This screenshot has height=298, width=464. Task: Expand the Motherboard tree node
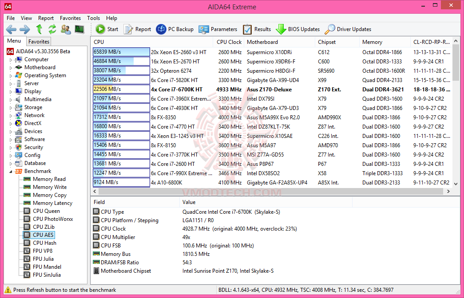(11, 68)
